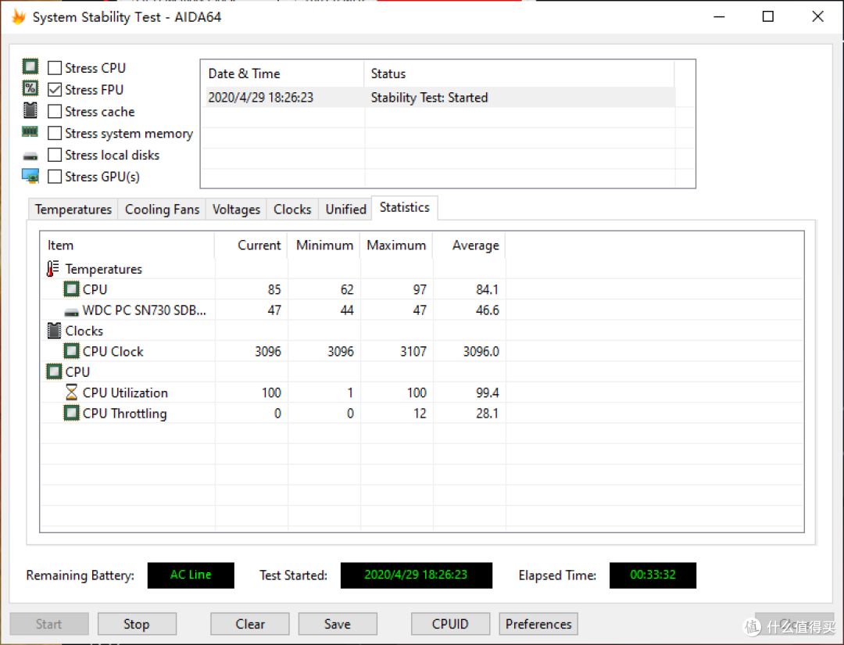The height and width of the screenshot is (645, 844).
Task: Open the Unified tab
Action: (345, 210)
